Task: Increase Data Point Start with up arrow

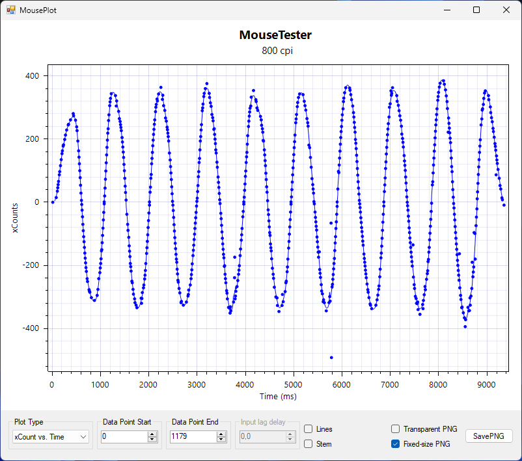Action: point(152,434)
